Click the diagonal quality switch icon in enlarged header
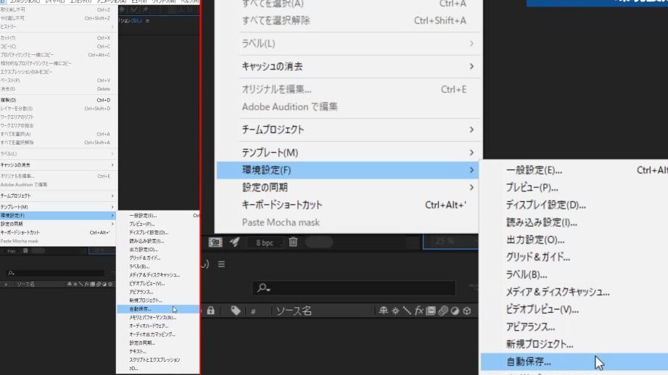This screenshot has width=668, height=375. coord(407,311)
